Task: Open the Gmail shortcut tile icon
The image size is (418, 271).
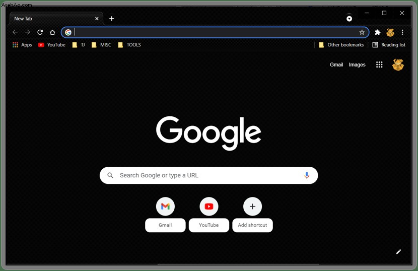Action: [x=165, y=207]
